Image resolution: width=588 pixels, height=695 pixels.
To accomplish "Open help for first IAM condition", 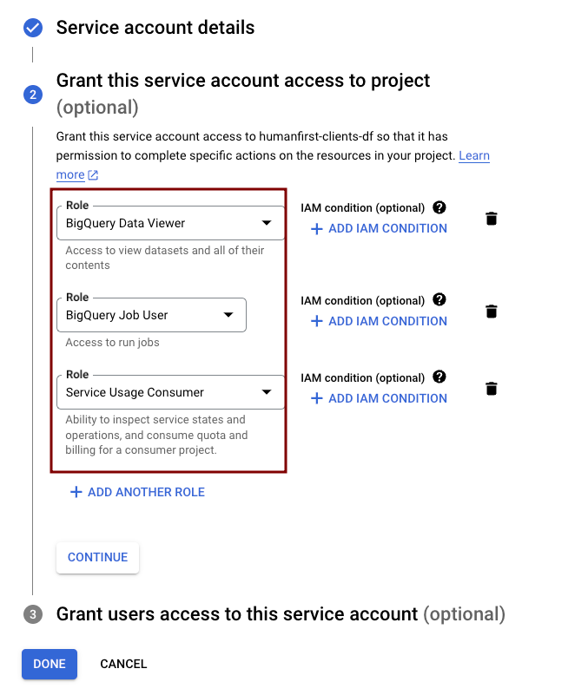I will pos(439,207).
